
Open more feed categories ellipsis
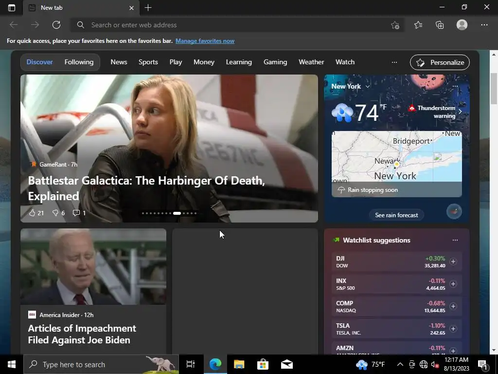[394, 62]
